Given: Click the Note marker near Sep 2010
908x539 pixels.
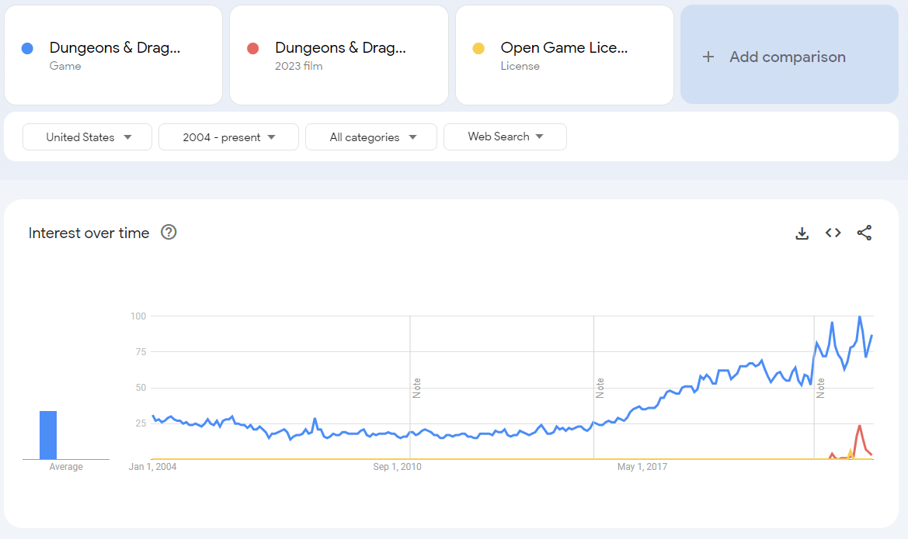Looking at the screenshot, I should tap(416, 388).
